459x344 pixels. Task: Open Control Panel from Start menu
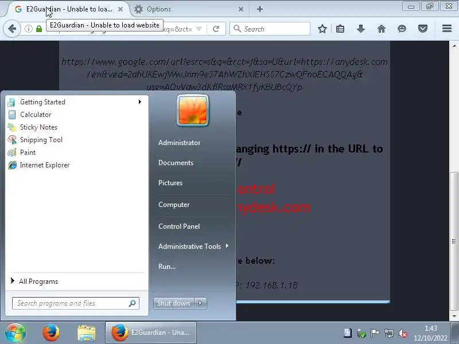[x=179, y=226]
